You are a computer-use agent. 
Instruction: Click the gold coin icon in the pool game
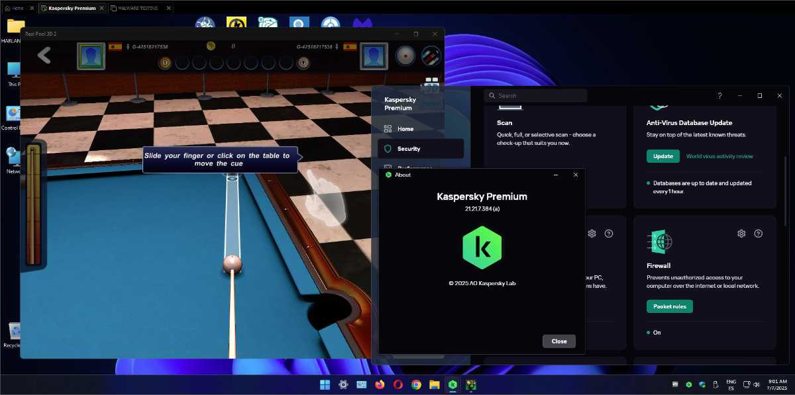coord(211,46)
